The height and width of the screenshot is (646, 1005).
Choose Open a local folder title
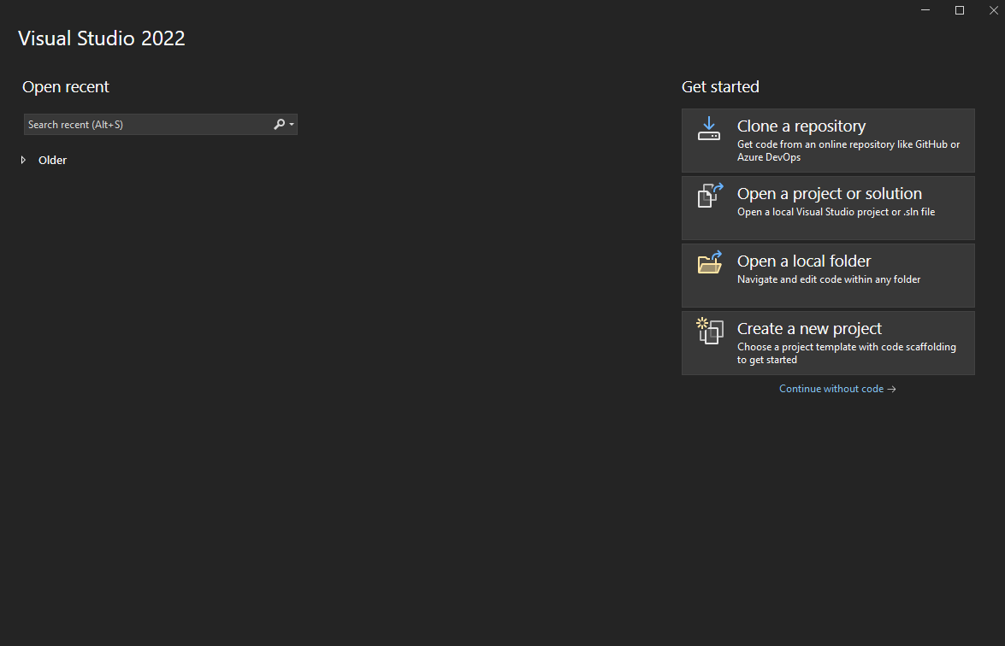[804, 261]
